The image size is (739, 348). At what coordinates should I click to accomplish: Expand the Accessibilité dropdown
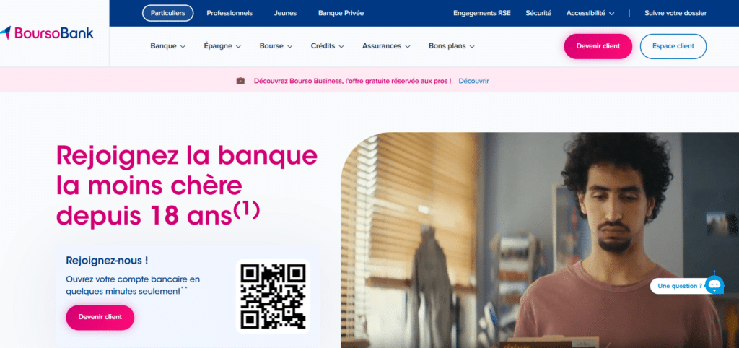590,13
